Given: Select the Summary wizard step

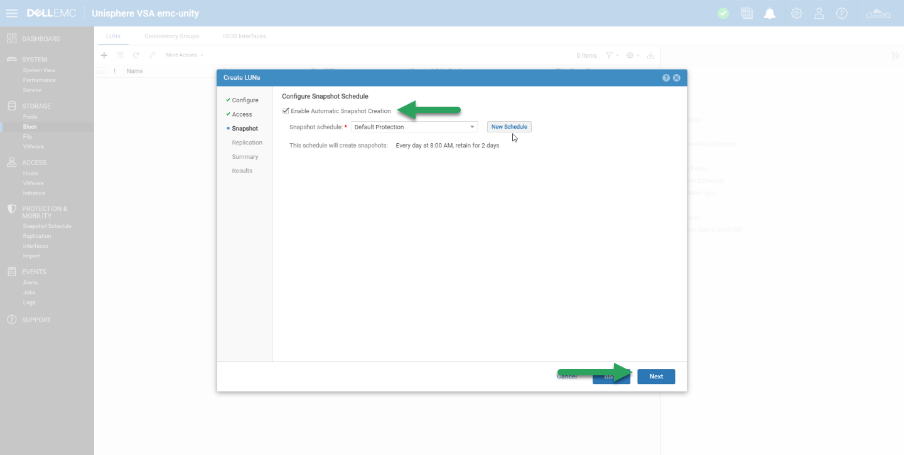Looking at the screenshot, I should pos(245,157).
